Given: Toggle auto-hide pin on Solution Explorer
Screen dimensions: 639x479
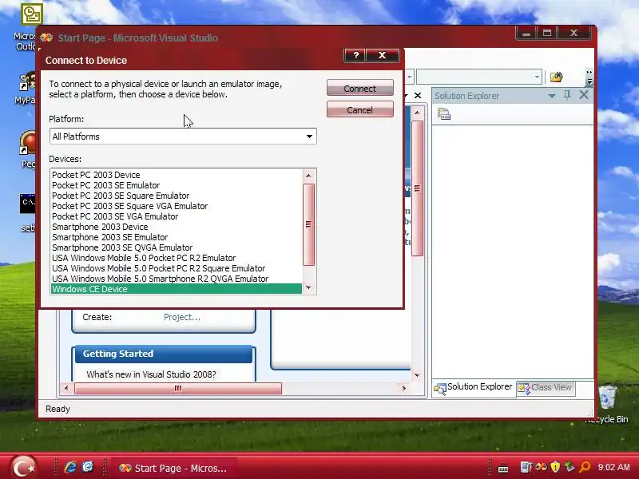Looking at the screenshot, I should pos(567,95).
